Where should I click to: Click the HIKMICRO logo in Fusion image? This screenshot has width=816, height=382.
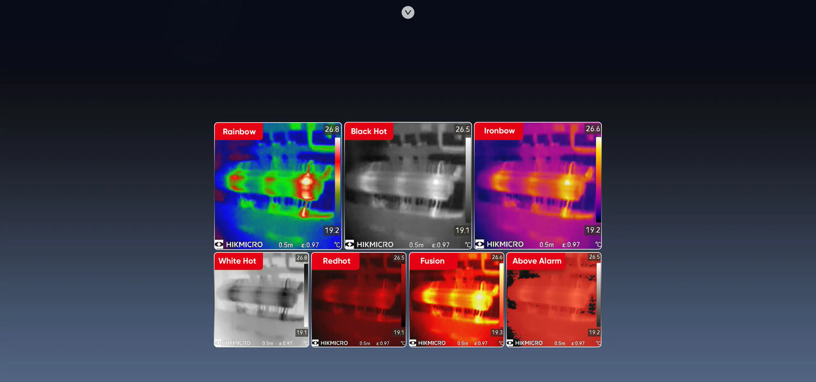(427, 343)
